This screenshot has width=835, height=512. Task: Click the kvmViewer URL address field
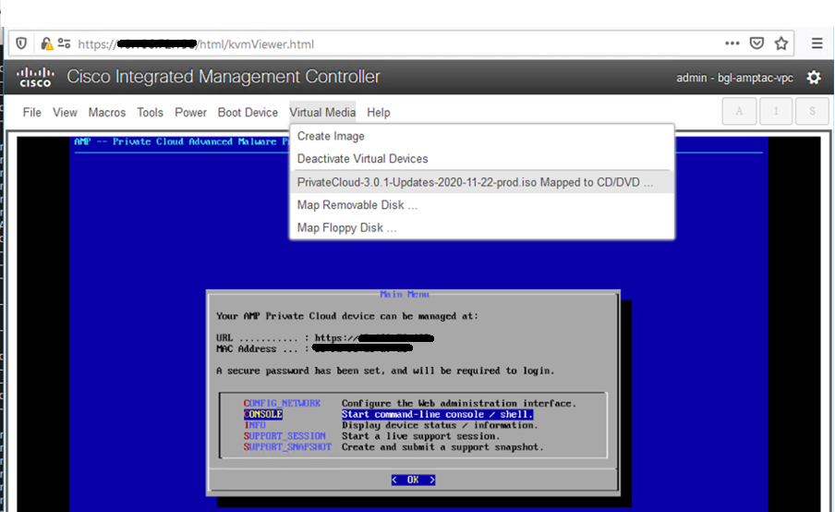pos(399,43)
